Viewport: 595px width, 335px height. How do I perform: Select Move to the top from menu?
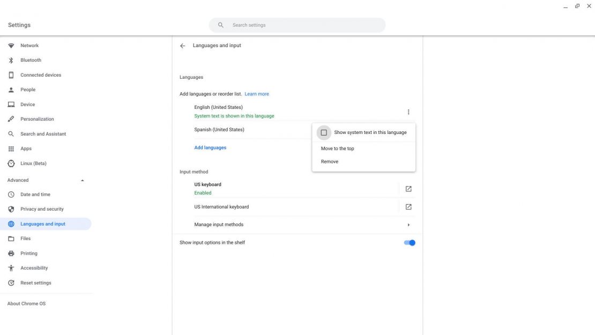click(x=337, y=148)
